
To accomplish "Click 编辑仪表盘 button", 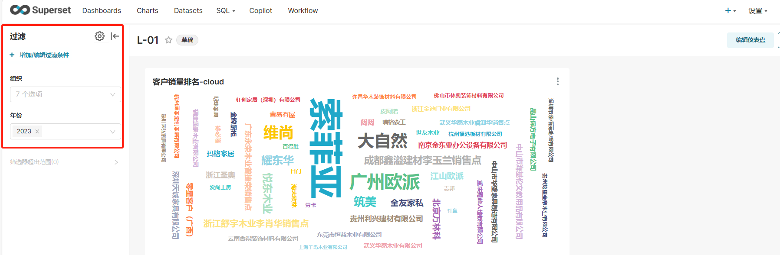I will click(750, 40).
